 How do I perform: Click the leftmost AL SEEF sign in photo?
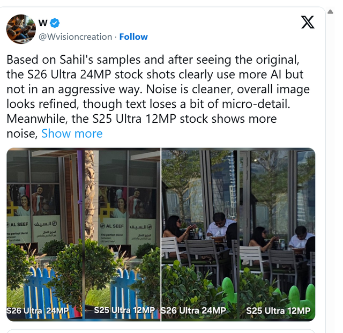pos(19,224)
